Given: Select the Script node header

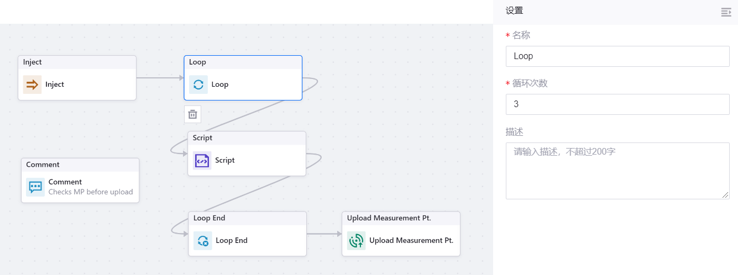Looking at the screenshot, I should (247, 138).
